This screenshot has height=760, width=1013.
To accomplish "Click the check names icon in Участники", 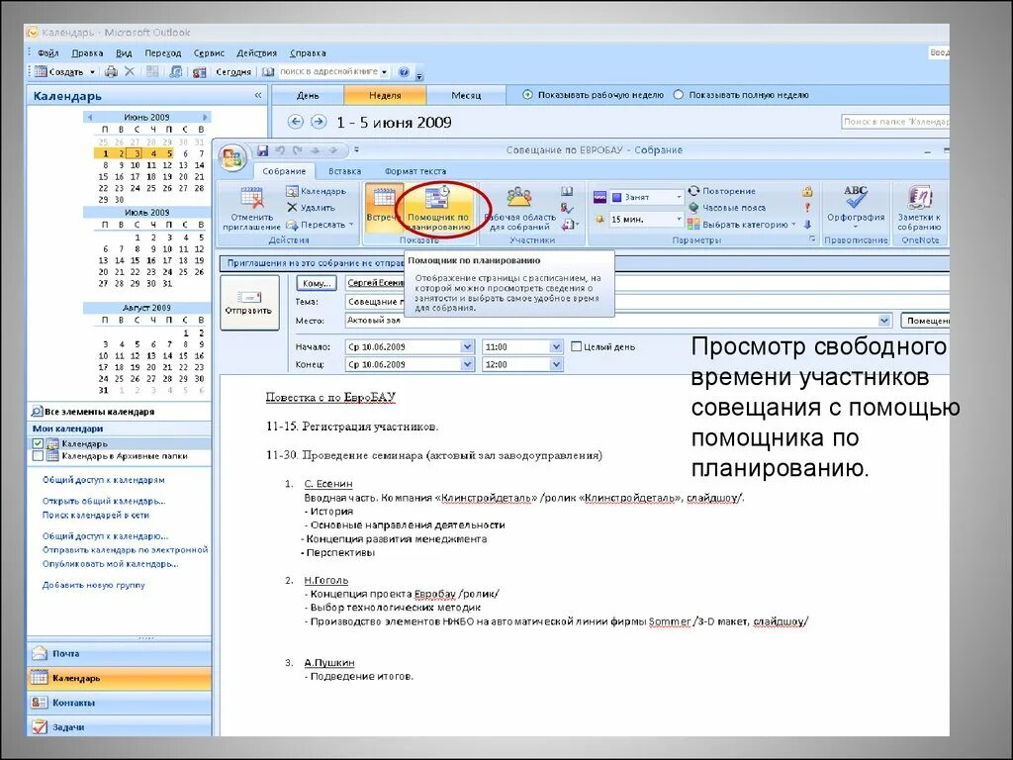I will coord(567,208).
